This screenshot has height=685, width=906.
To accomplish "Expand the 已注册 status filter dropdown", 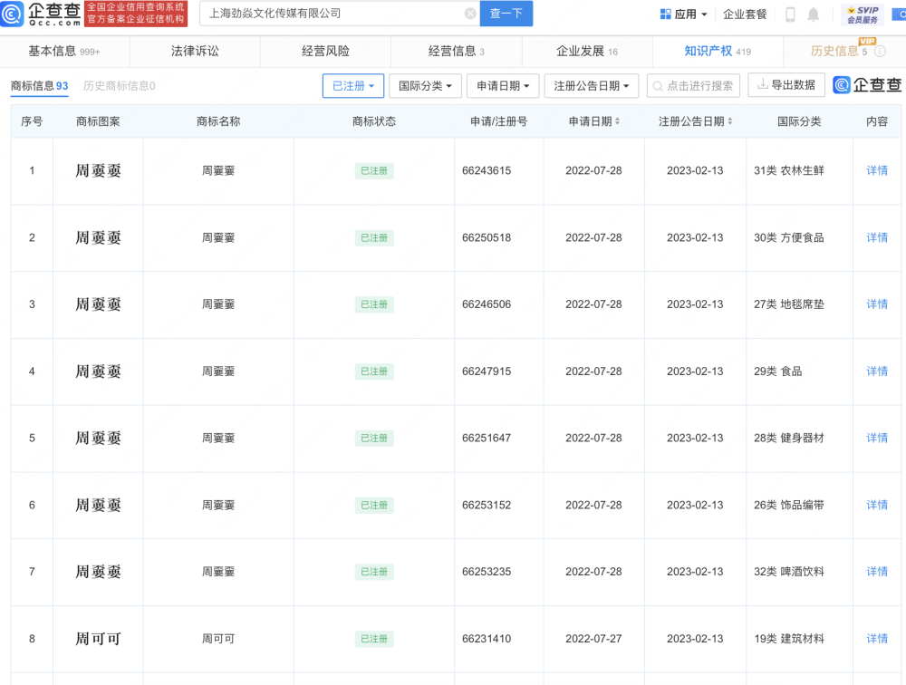I will click(353, 86).
